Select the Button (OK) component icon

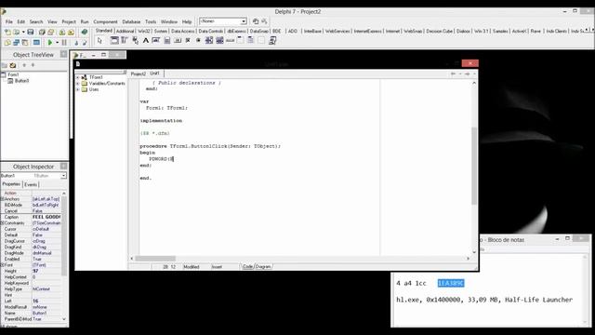(178, 40)
